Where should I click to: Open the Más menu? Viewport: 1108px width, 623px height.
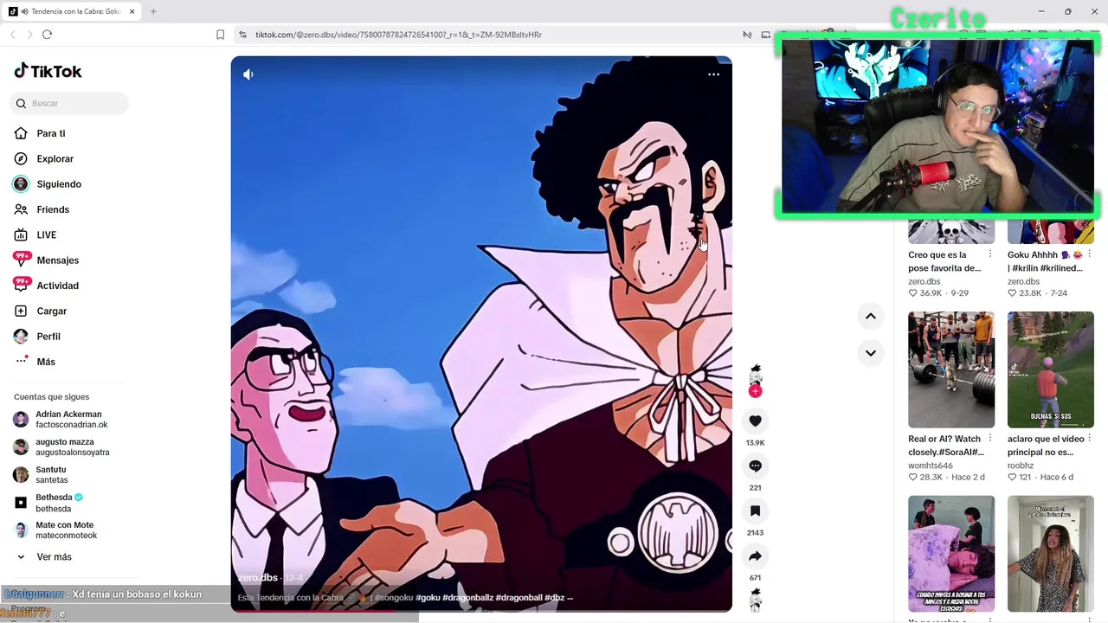click(46, 362)
